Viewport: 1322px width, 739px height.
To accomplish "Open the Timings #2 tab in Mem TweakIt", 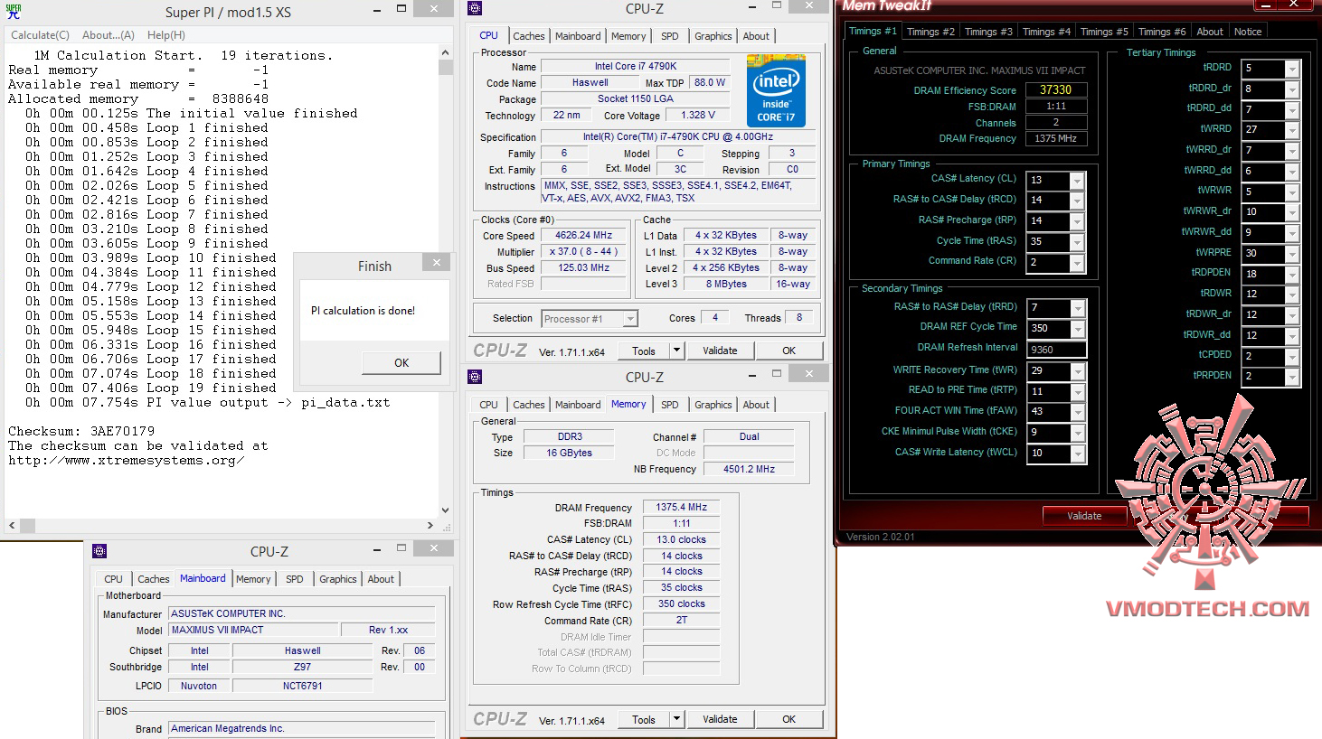I will (930, 32).
